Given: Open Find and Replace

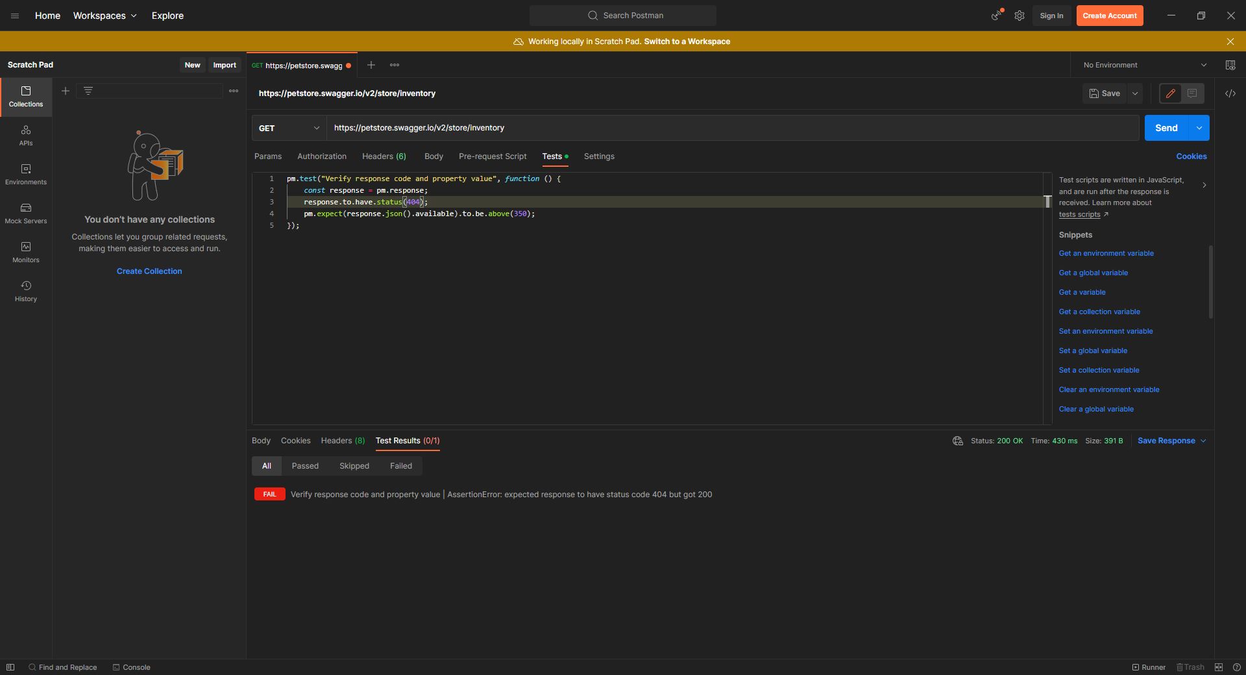Looking at the screenshot, I should point(63,667).
